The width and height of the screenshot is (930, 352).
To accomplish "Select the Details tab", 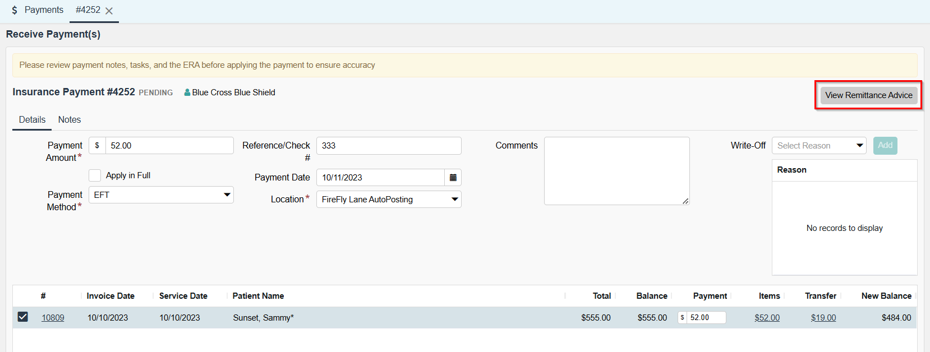I will tap(32, 120).
